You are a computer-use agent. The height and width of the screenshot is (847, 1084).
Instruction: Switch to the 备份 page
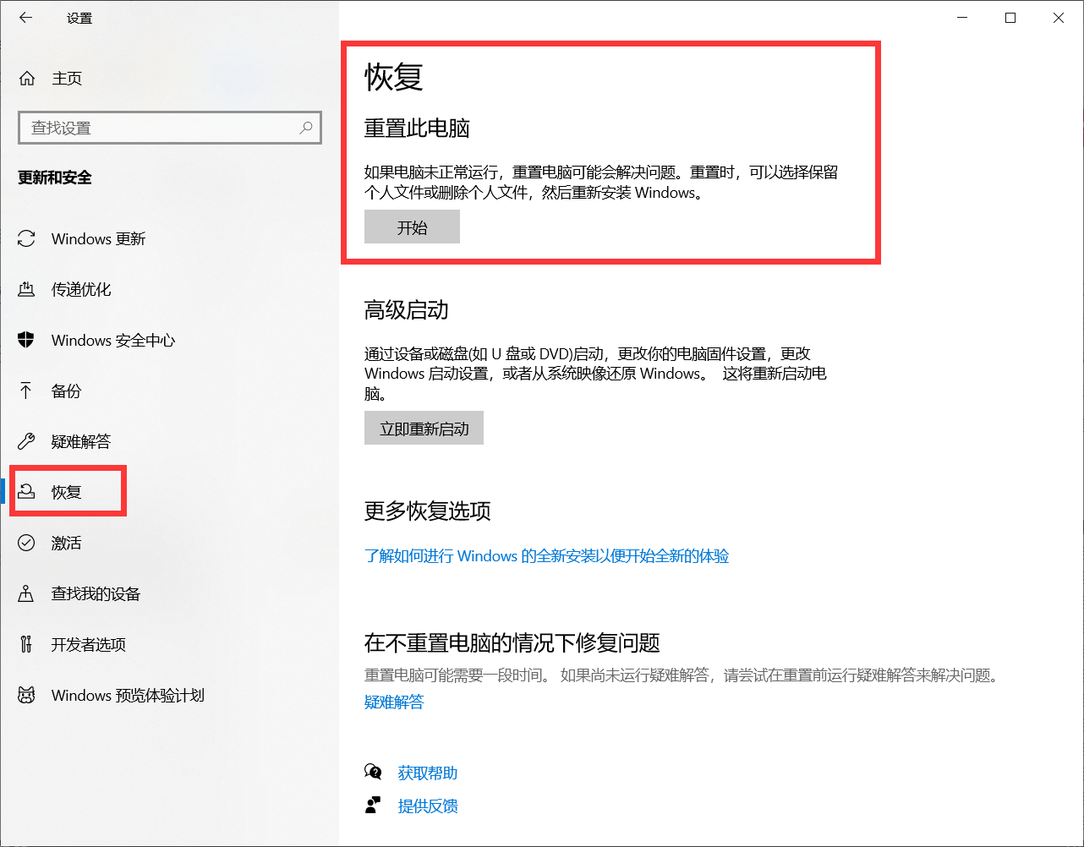(169, 391)
